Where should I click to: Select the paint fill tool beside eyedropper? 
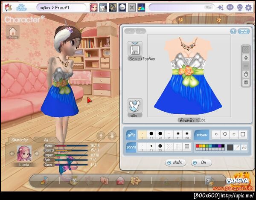tap(244, 148)
